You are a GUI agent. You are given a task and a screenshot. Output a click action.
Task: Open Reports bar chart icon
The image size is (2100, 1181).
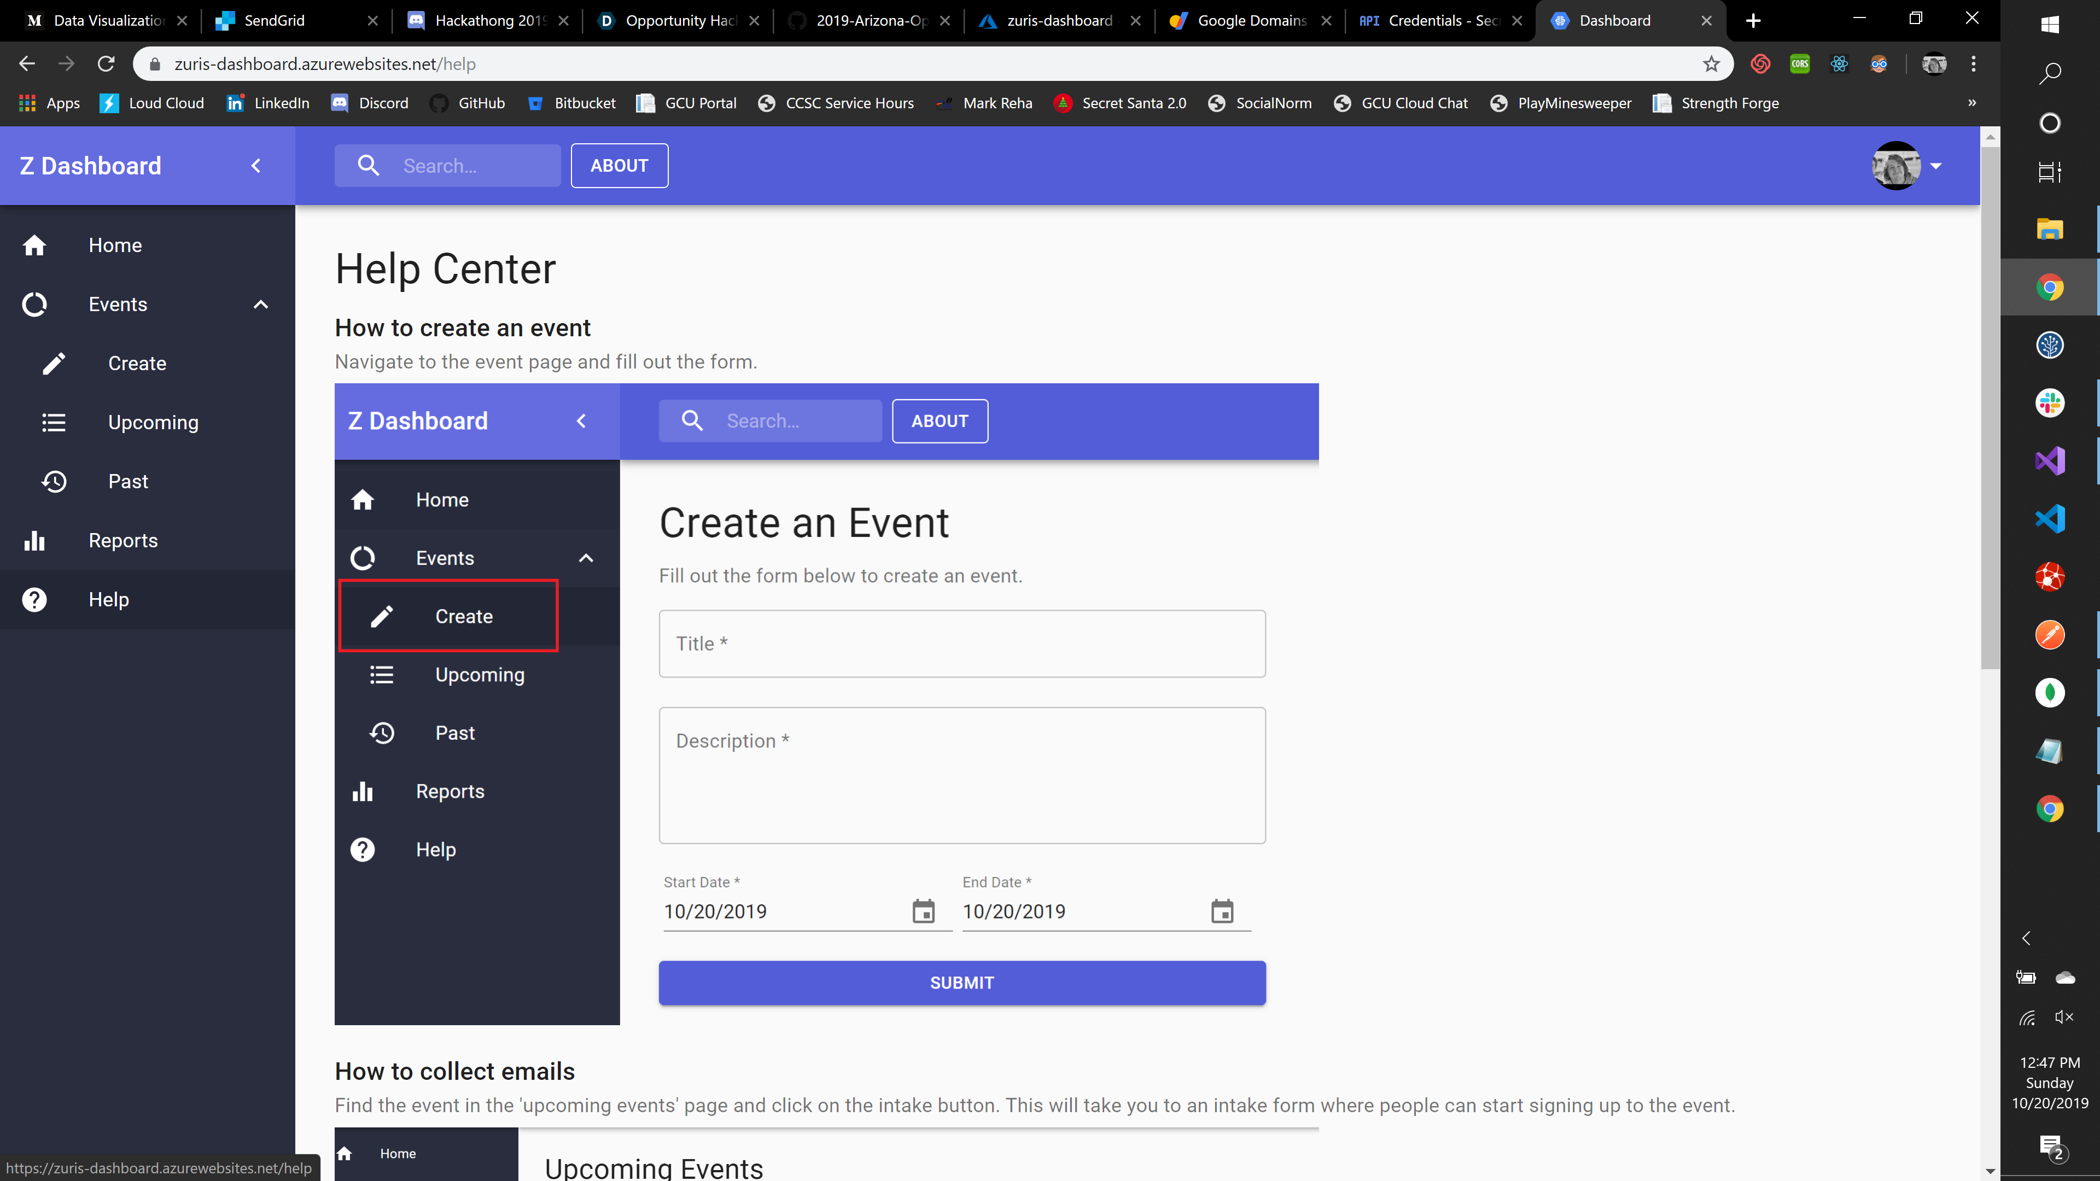point(34,540)
